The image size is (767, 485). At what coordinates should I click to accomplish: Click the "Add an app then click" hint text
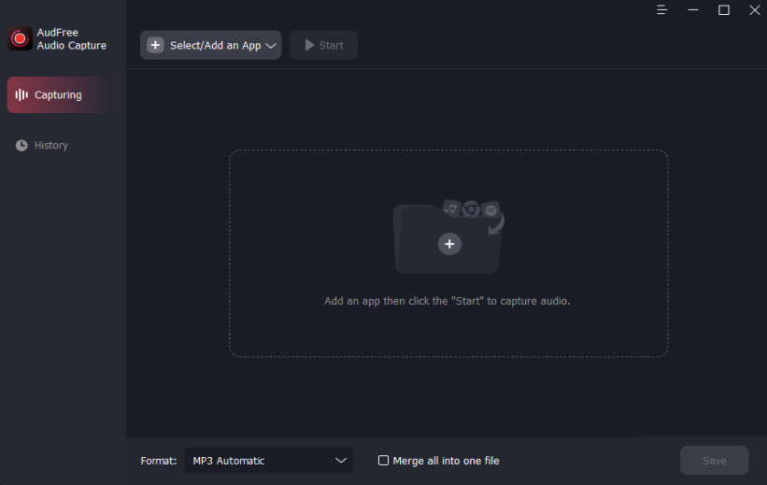447,301
